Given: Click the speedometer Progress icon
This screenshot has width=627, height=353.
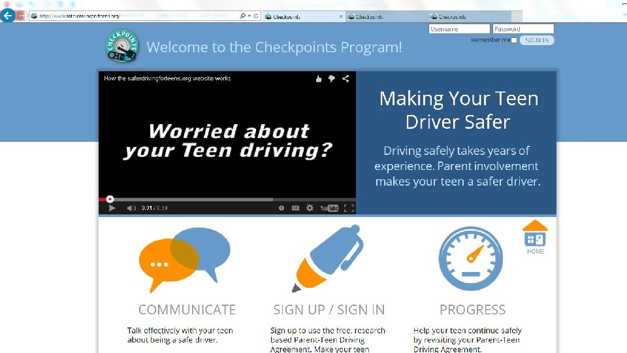Looking at the screenshot, I should [471, 259].
